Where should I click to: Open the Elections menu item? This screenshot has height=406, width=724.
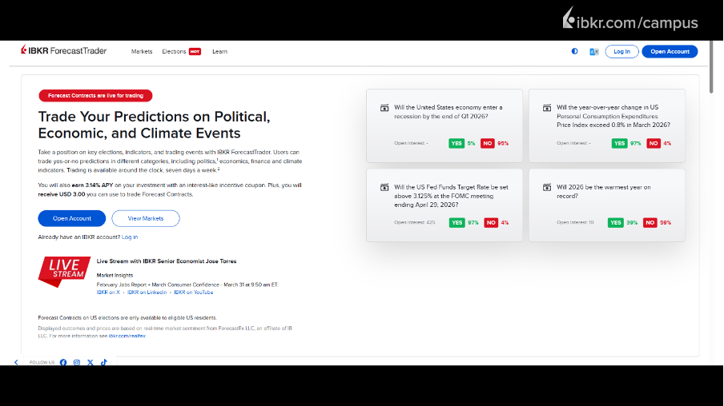pyautogui.click(x=174, y=51)
